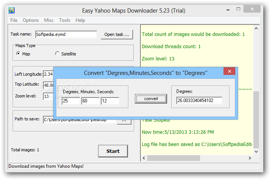Open the Tools menu
This screenshot has height=180, width=271.
coord(64,20)
